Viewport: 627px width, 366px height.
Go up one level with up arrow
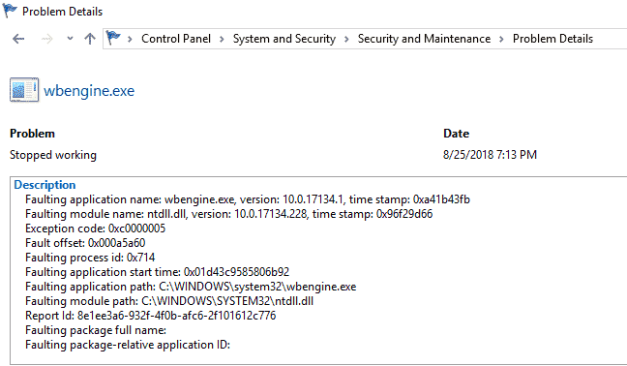90,39
